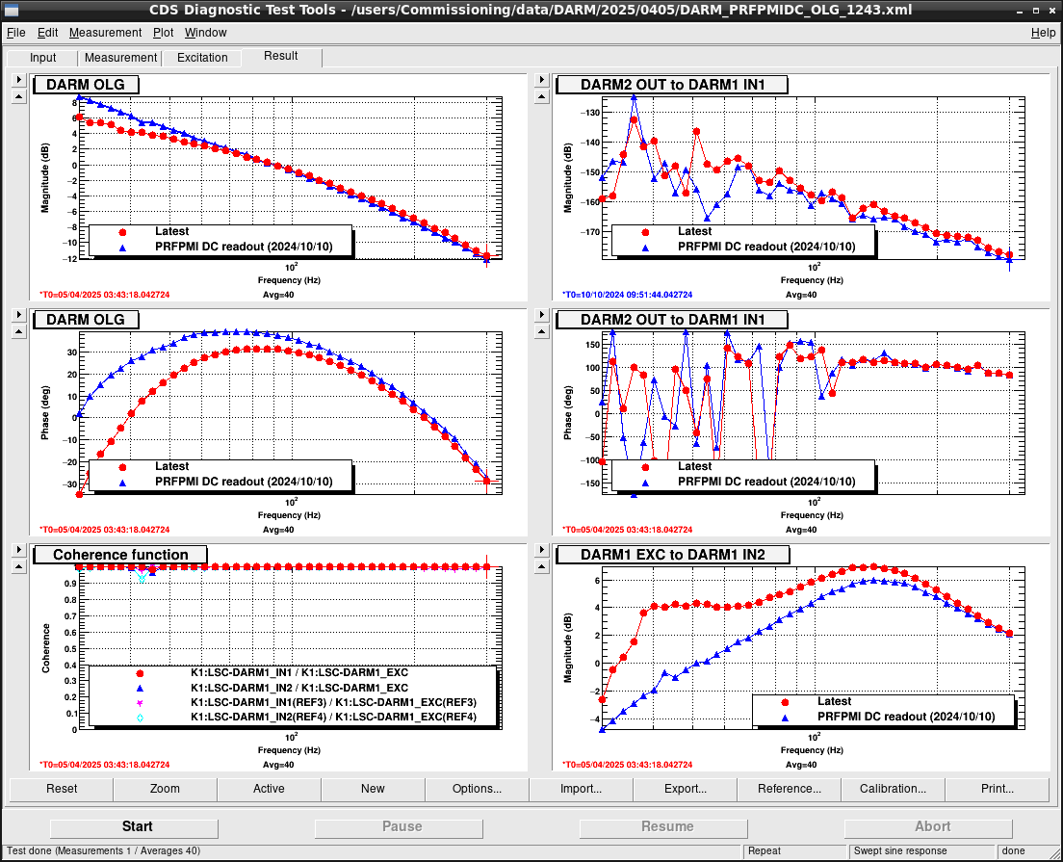
Task: Click the Active button
Action: coord(270,789)
